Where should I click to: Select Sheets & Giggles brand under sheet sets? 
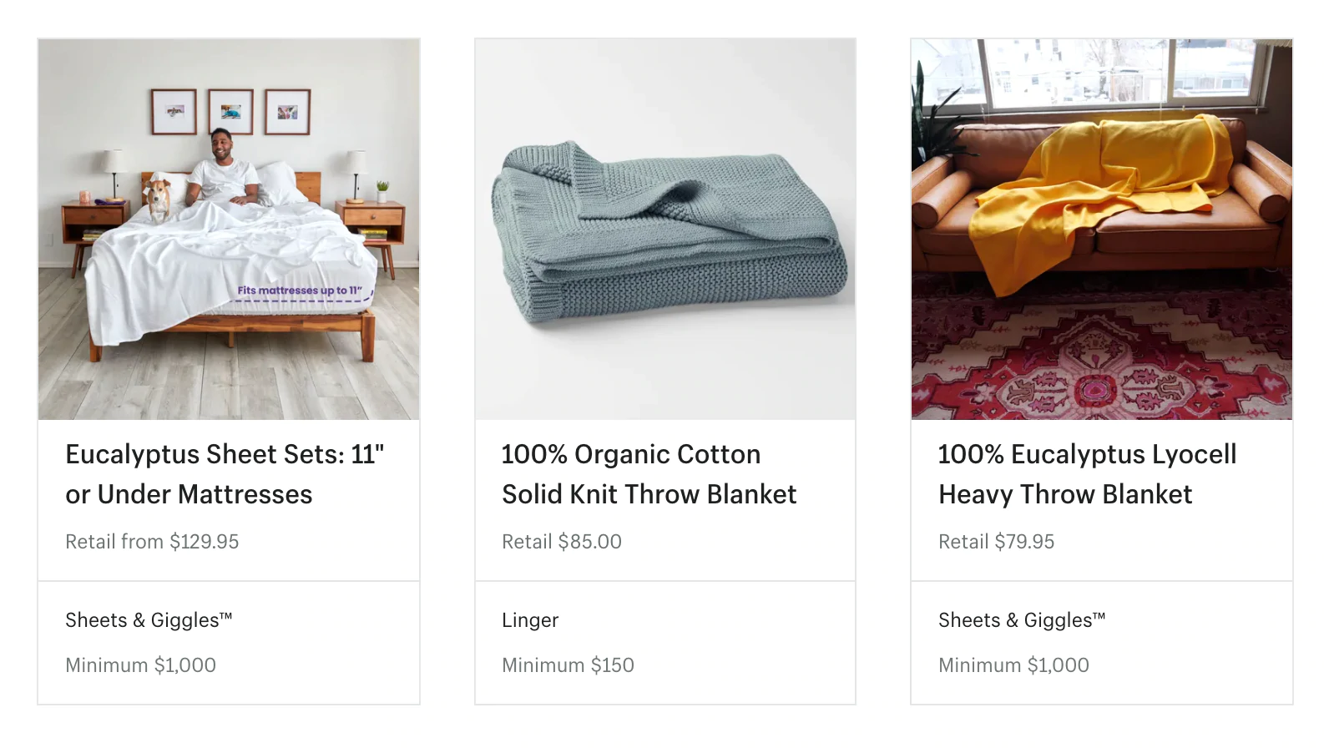pos(149,620)
